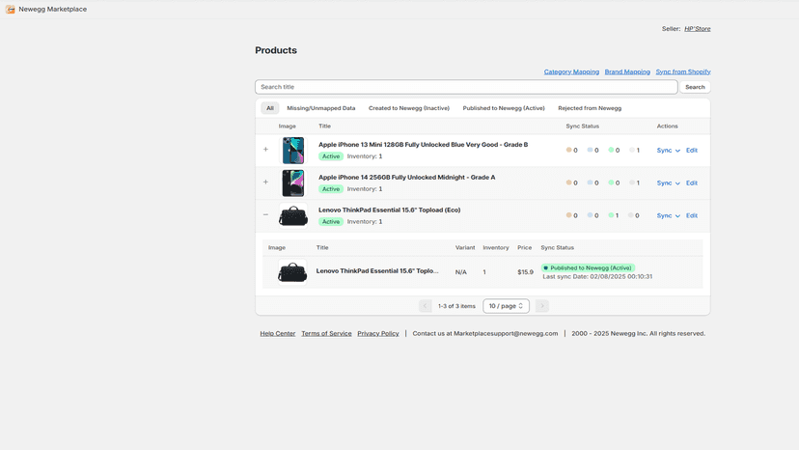
Task: Open the Sync dropdown for iPhone 13 Mini
Action: (x=668, y=151)
